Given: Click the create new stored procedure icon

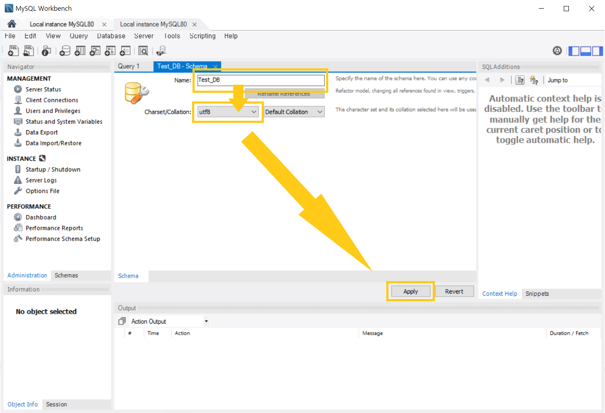Looking at the screenshot, I should coord(110,51).
